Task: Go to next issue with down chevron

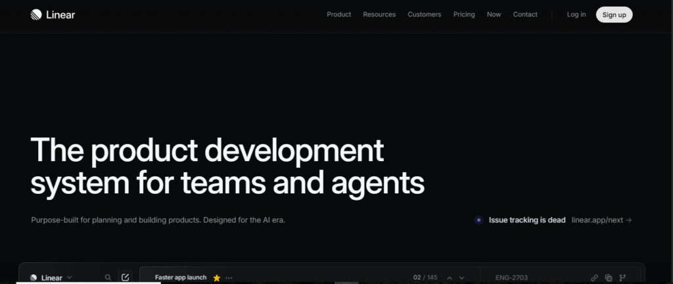Action: 462,278
